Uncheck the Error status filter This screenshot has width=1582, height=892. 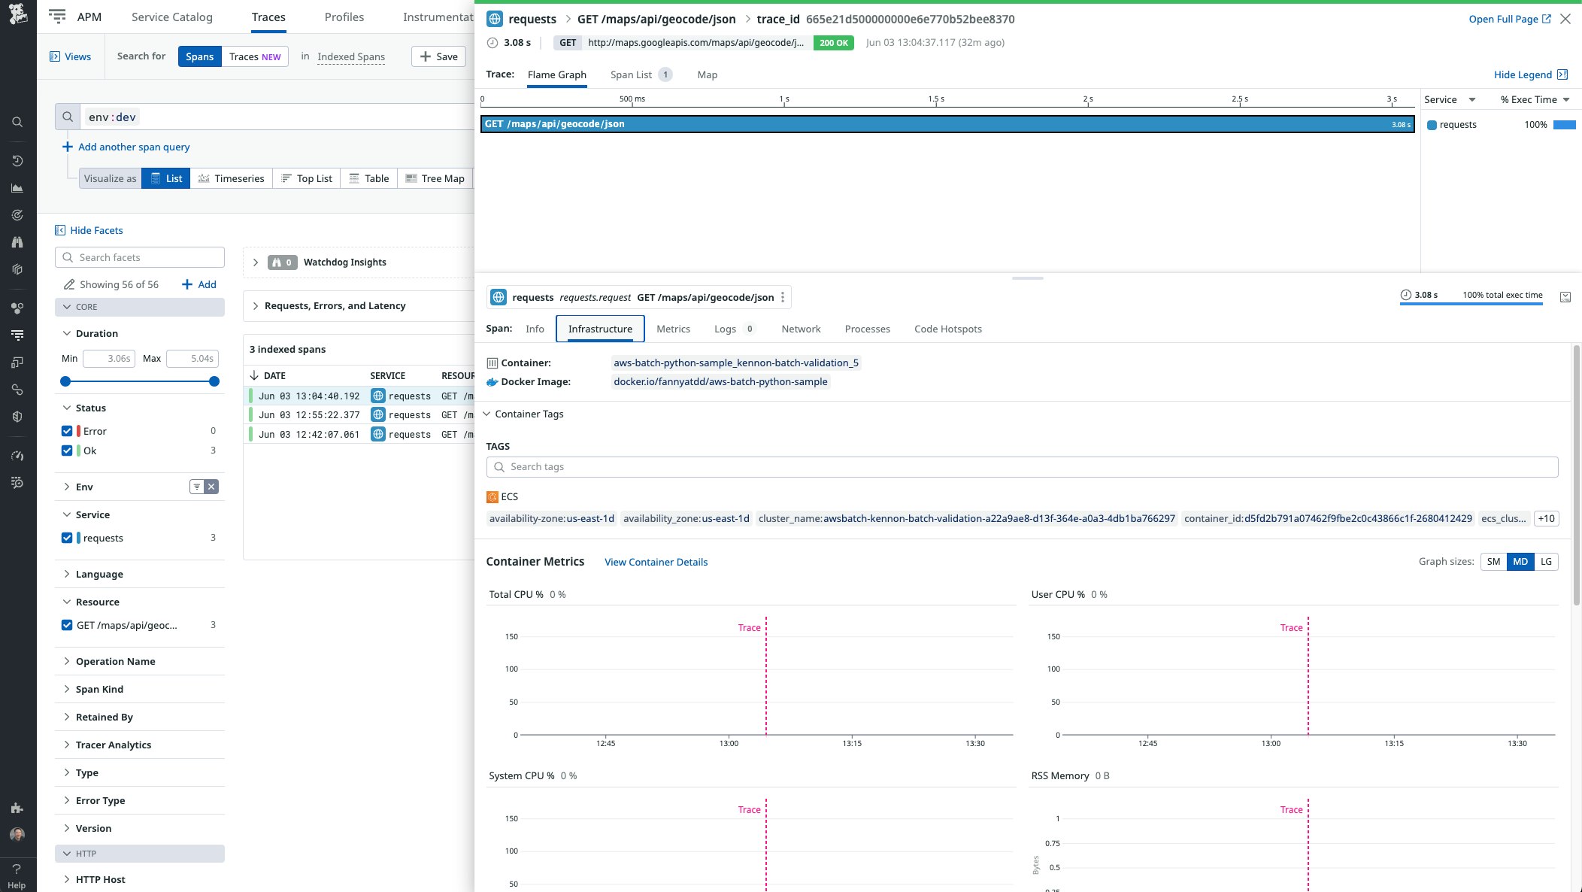[x=67, y=430]
